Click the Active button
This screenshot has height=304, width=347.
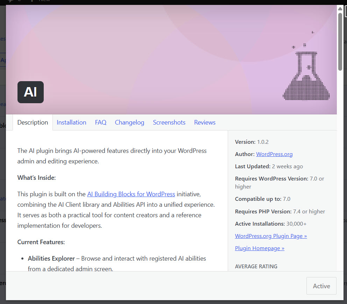coord(321,286)
